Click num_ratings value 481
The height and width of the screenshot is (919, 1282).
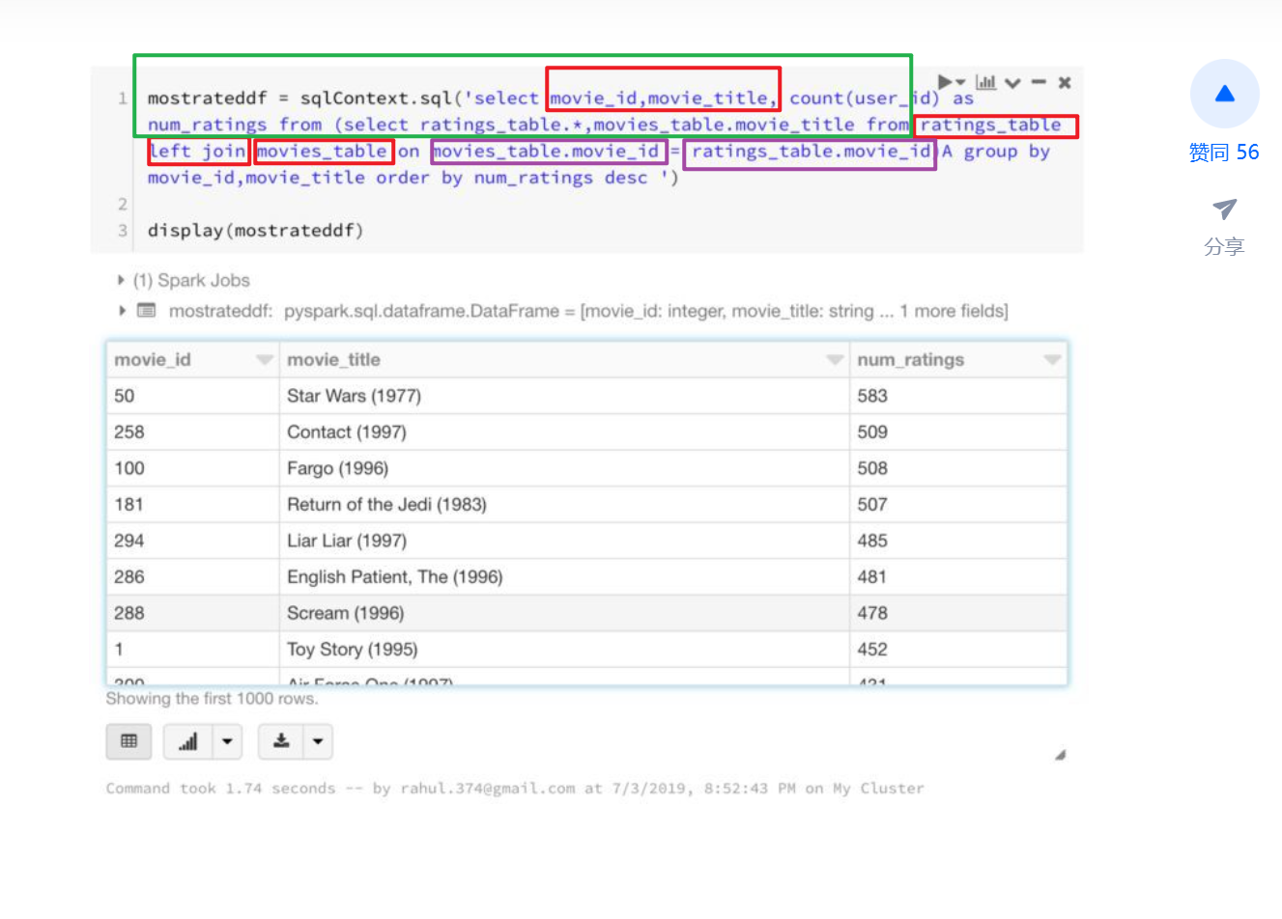(x=872, y=577)
